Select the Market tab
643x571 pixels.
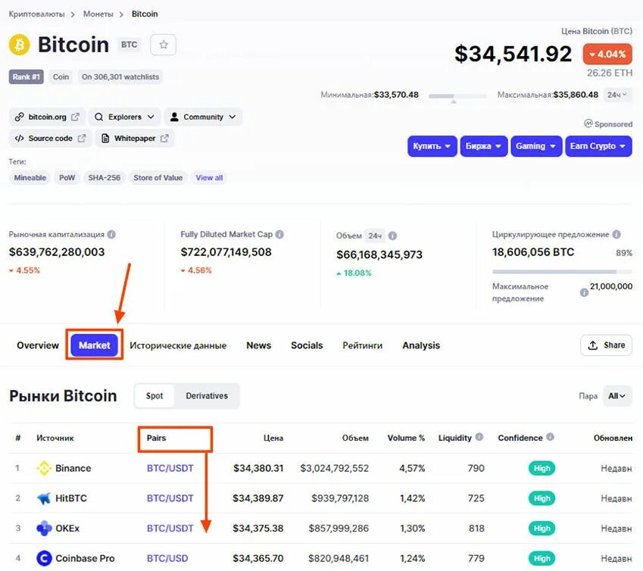(95, 345)
